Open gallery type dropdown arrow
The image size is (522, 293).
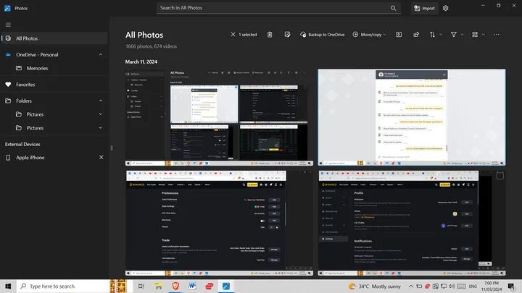[x=484, y=35]
